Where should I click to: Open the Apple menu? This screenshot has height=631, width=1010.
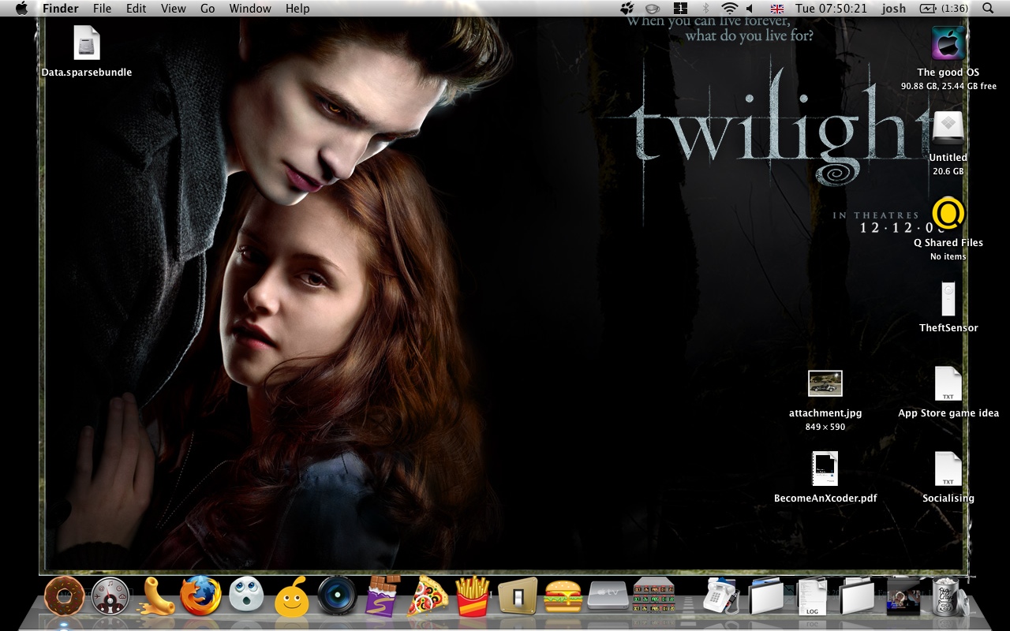21,9
